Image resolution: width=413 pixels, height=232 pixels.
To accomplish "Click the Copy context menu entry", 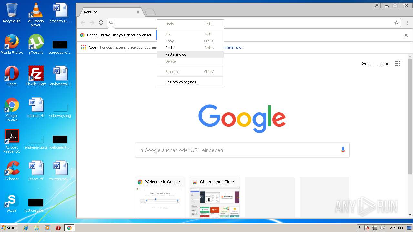I will 190,41.
